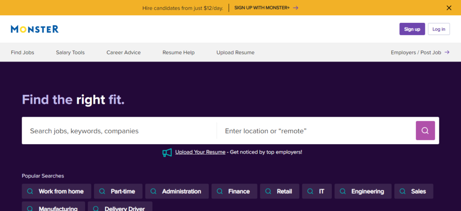Choose the Delivery Driver popular search
Image resolution: width=461 pixels, height=211 pixels.
pyautogui.click(x=120, y=207)
